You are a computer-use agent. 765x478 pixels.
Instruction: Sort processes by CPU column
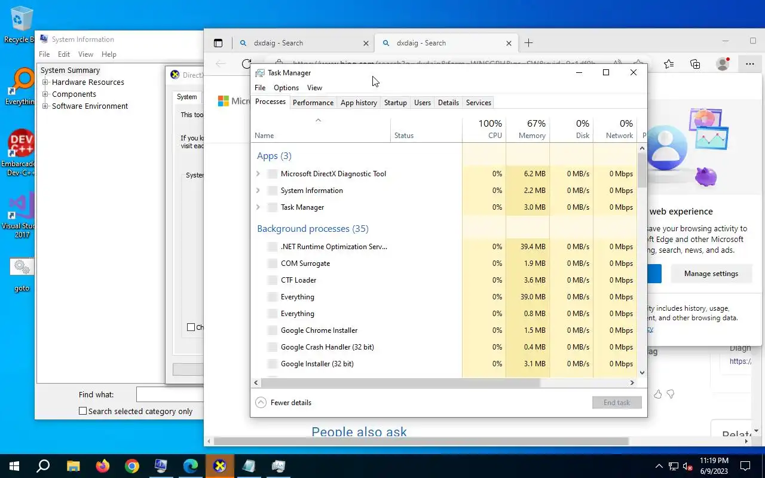pyautogui.click(x=484, y=129)
